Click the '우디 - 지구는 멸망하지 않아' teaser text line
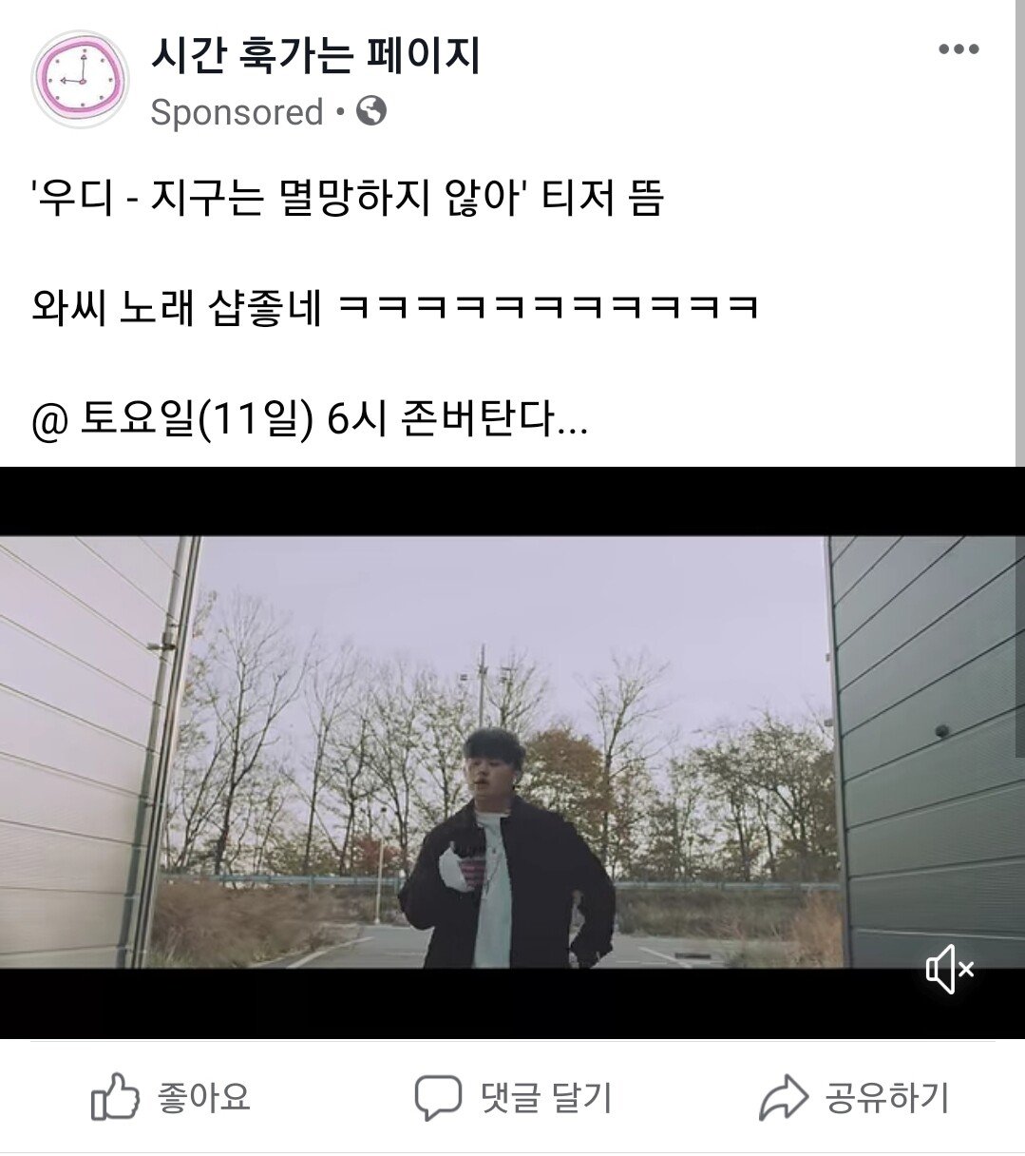The width and height of the screenshot is (1025, 1156). [347, 199]
